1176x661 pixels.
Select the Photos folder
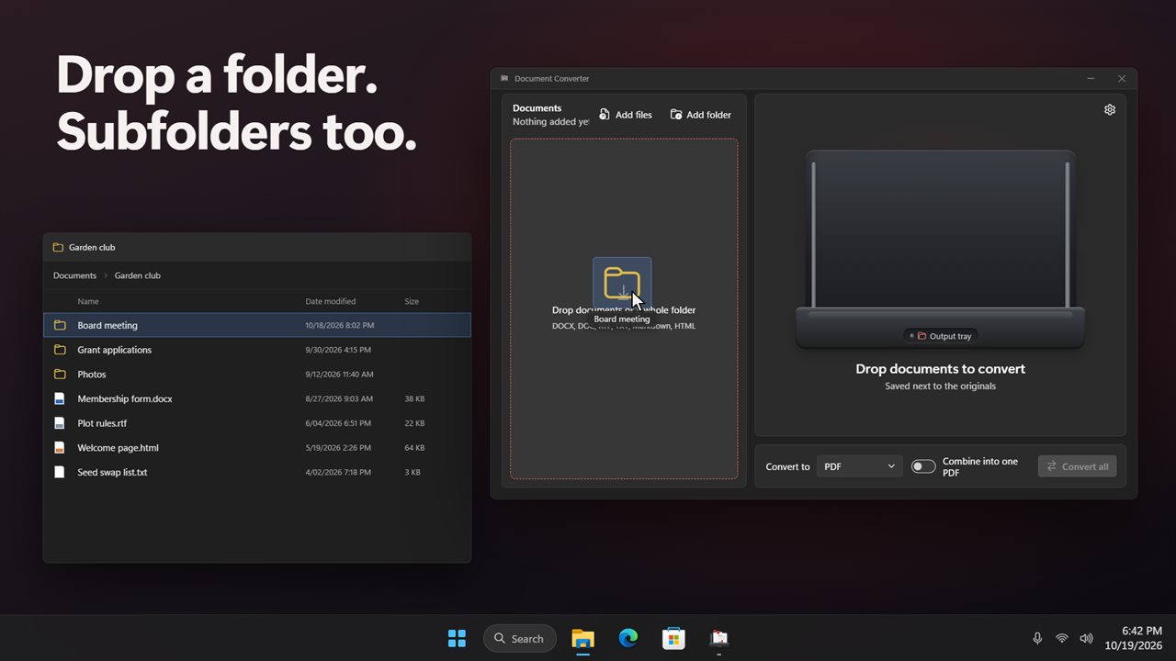[x=257, y=375]
